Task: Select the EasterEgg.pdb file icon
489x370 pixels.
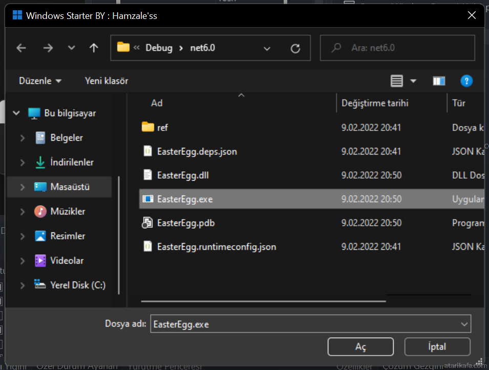Action: (147, 223)
